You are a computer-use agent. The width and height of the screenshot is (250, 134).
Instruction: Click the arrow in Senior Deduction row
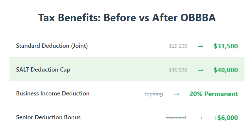(x=200, y=118)
